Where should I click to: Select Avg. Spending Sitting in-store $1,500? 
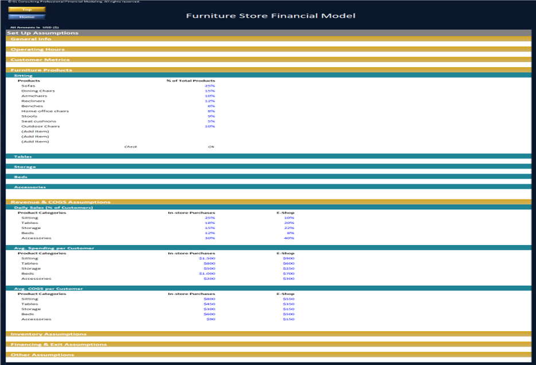tap(207, 258)
